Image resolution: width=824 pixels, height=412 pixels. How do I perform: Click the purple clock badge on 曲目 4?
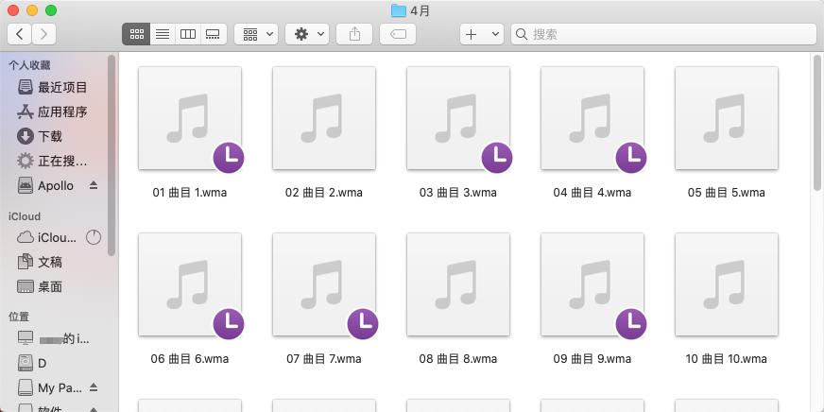pyautogui.click(x=631, y=158)
